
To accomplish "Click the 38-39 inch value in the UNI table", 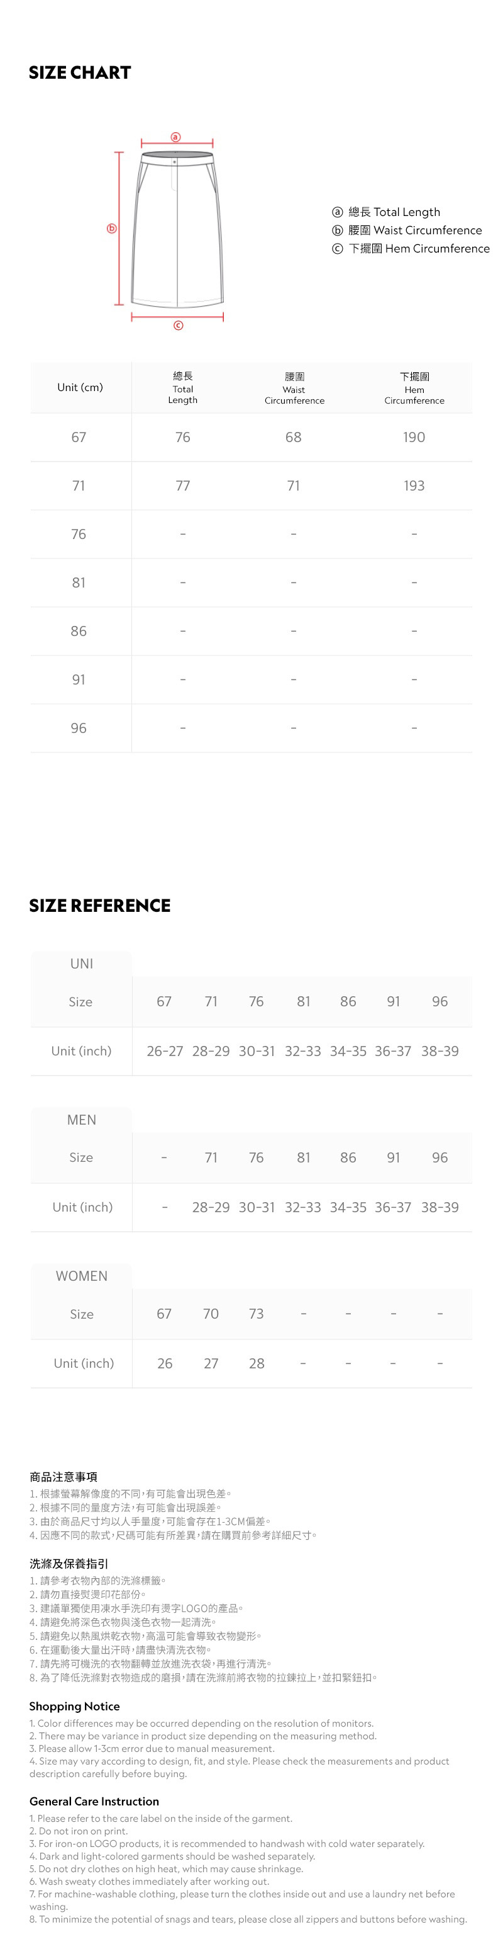I will tap(439, 1051).
